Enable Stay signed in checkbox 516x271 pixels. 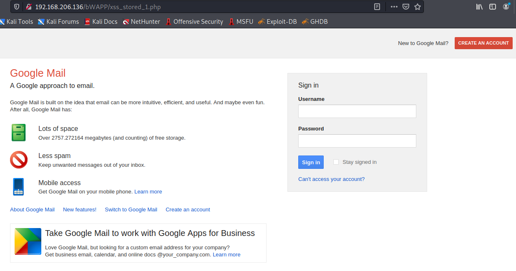point(336,162)
